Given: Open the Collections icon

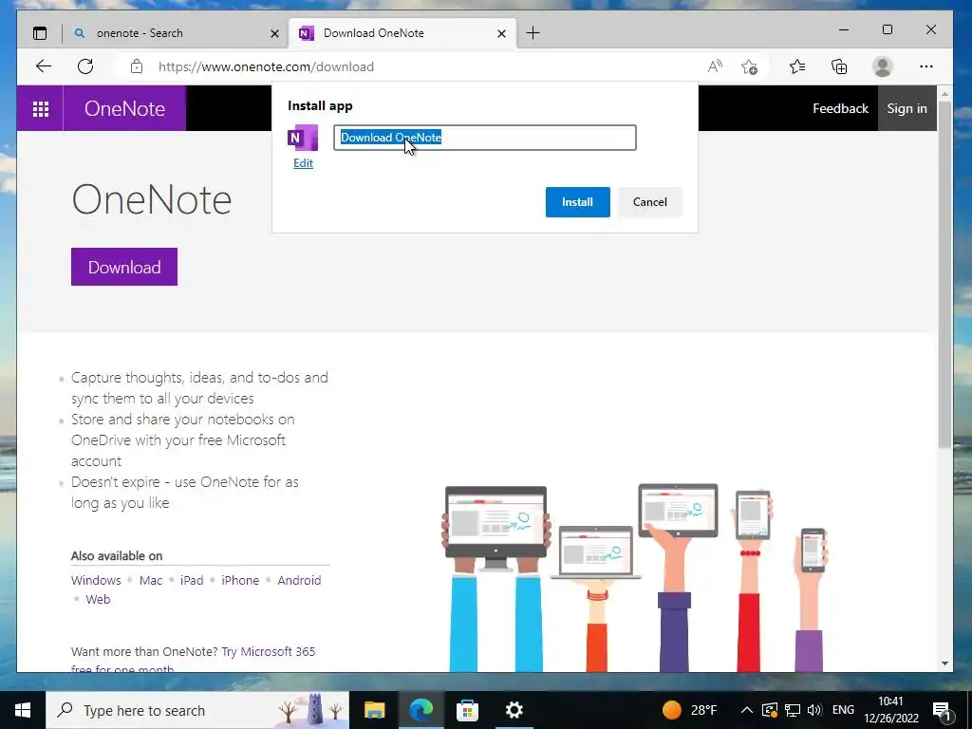Looking at the screenshot, I should pos(839,66).
